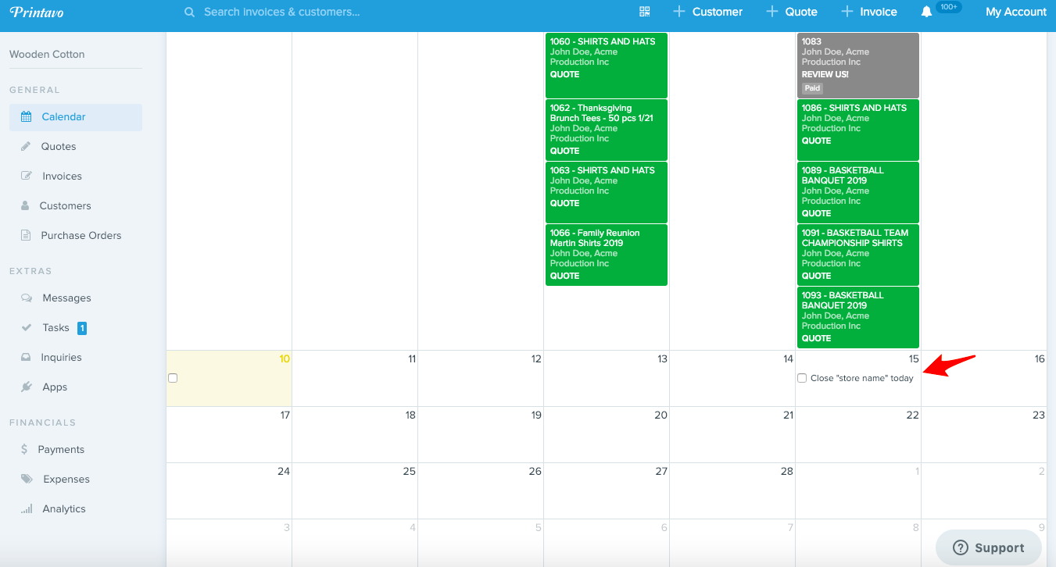Click the Quote button in the header

(x=792, y=12)
